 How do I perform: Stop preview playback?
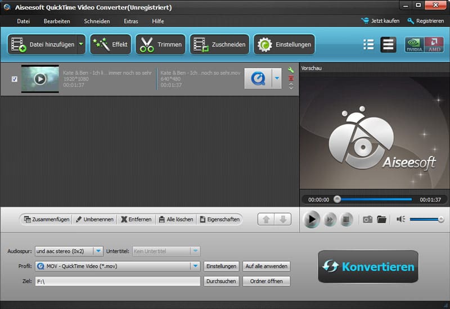pyautogui.click(x=346, y=220)
